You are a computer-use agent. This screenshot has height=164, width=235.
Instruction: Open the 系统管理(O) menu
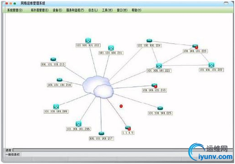(x=15, y=10)
